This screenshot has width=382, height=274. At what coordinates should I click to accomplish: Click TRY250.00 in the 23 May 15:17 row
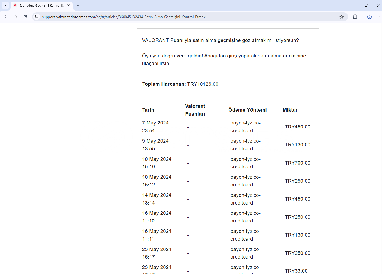(298, 253)
